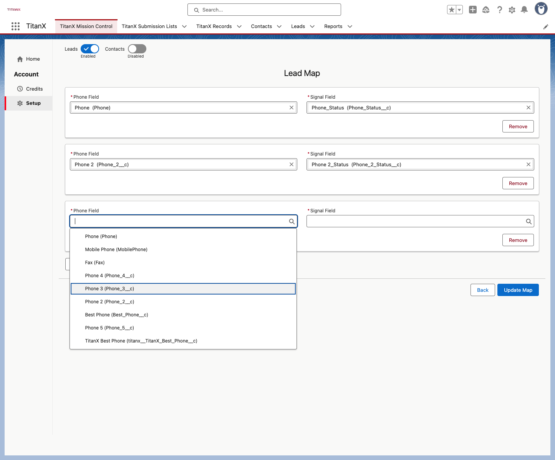555x460 pixels.
Task: Expand the TitanX Records tab chevron
Action: point(239,26)
